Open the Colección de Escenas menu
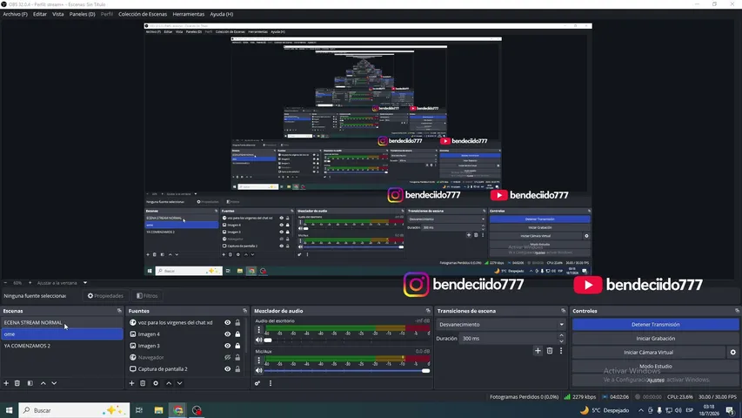The image size is (742, 418). point(143,14)
